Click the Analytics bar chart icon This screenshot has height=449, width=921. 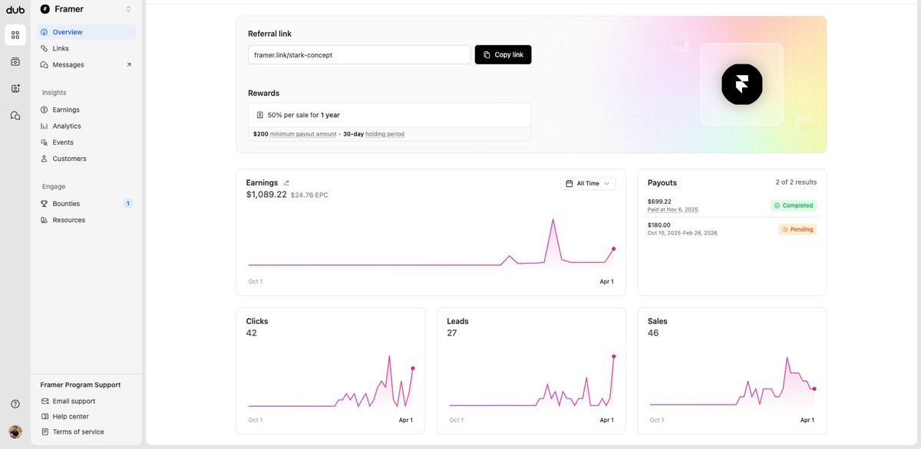tap(45, 126)
